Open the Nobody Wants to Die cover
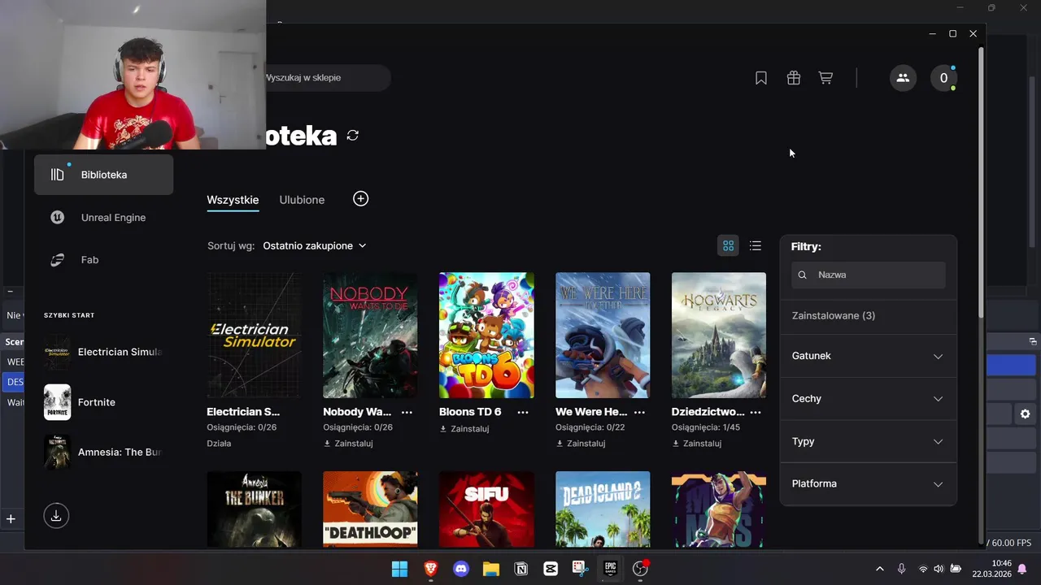Image resolution: width=1041 pixels, height=585 pixels. 370,335
